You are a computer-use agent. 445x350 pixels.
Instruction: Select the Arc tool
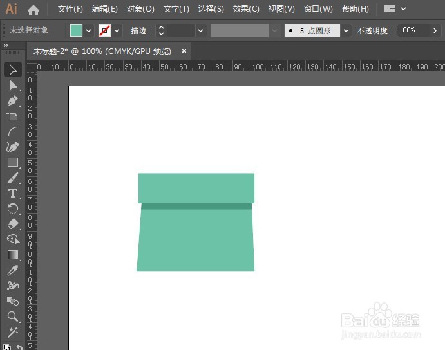(13, 131)
